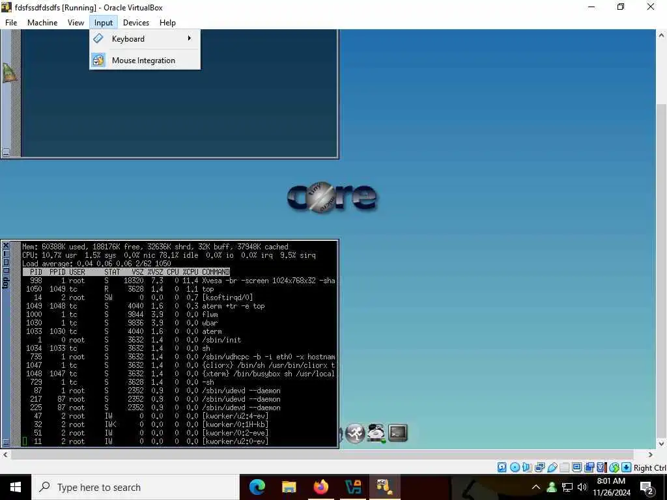
Task: Click the shared folders status icon
Action: [565, 467]
